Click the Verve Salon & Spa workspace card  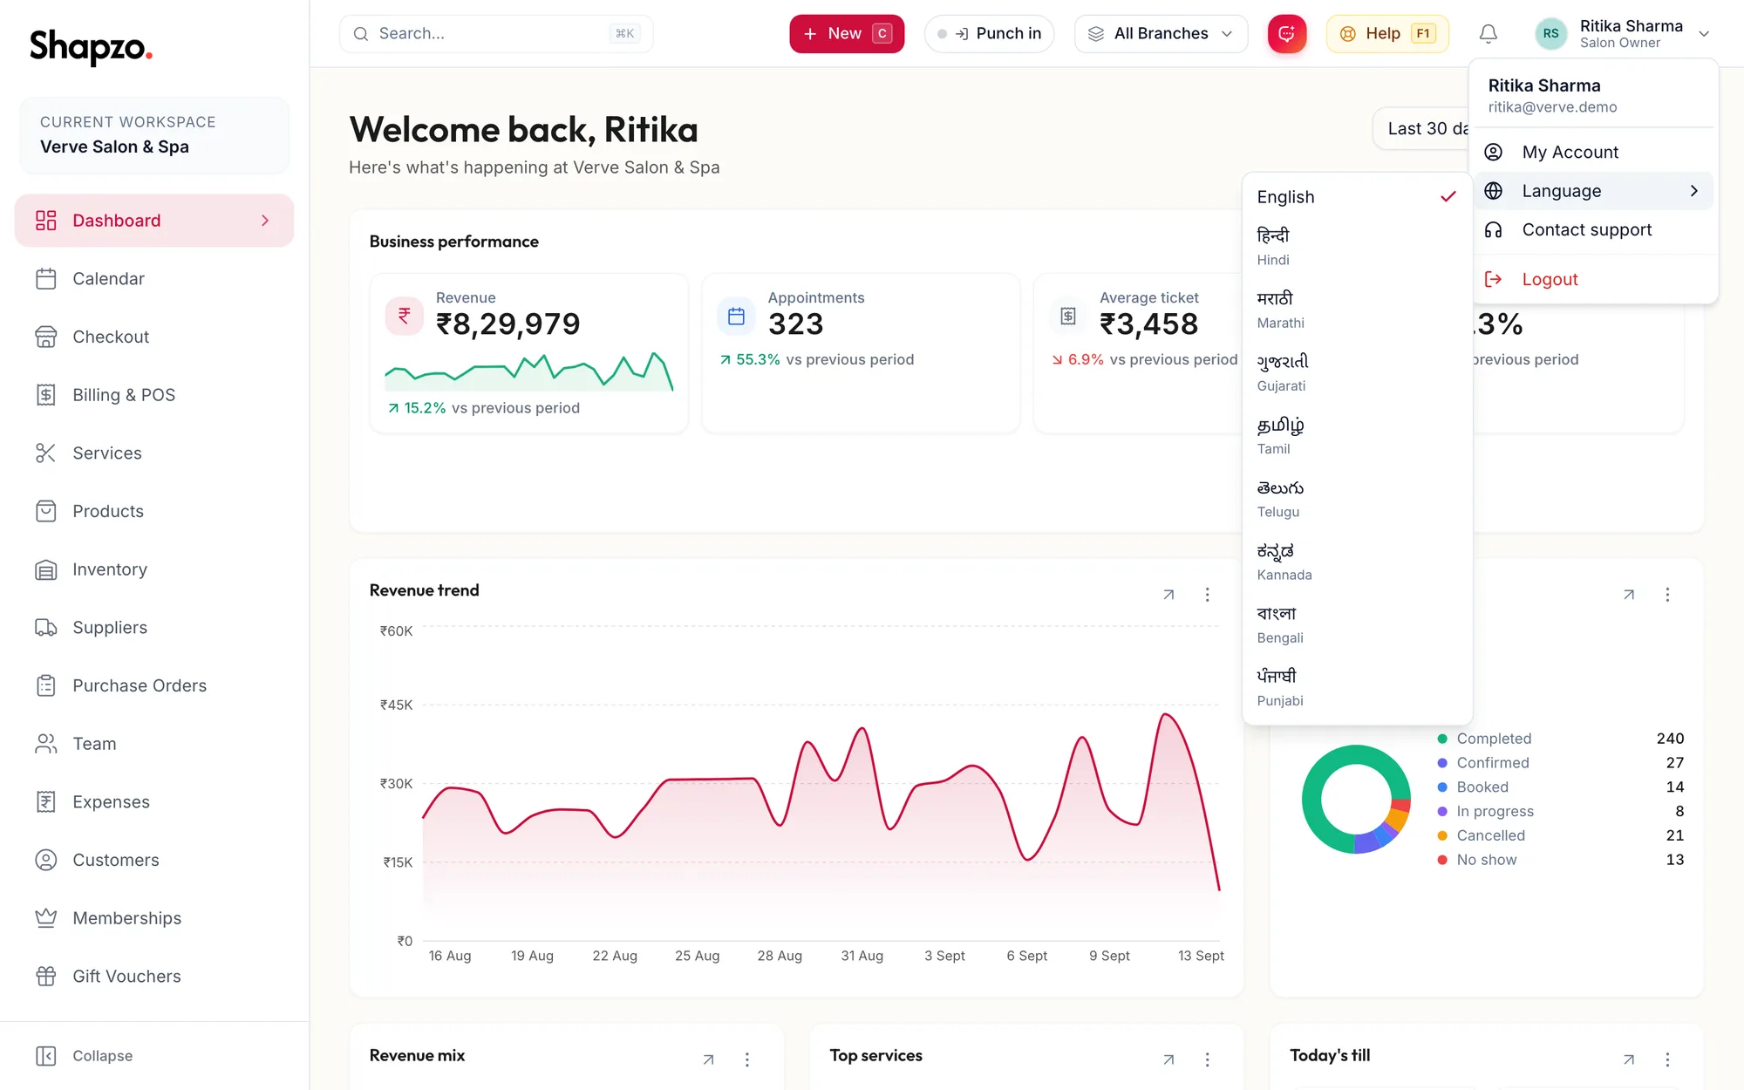pyautogui.click(x=154, y=135)
